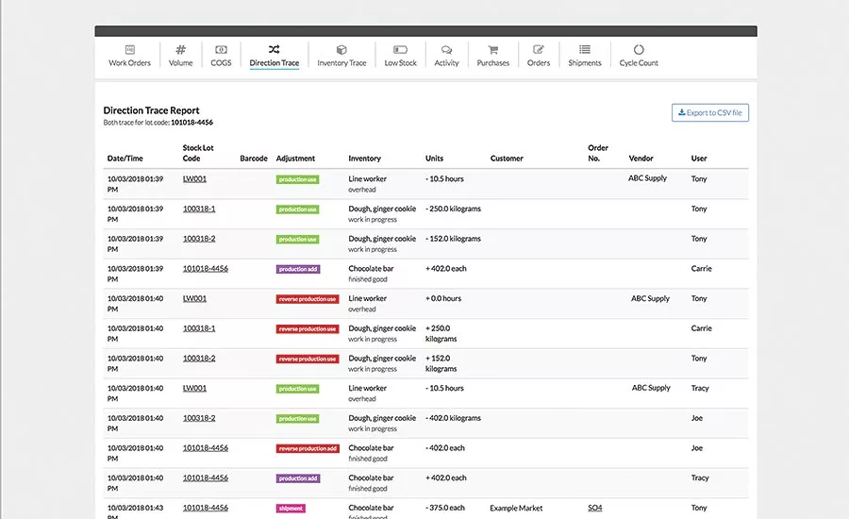Screen dimensions: 849x519
Task: Click the Date/Time column header
Action: pos(125,159)
